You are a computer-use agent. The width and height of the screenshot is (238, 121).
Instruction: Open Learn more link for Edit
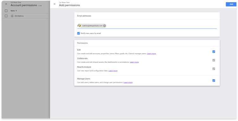151,54
